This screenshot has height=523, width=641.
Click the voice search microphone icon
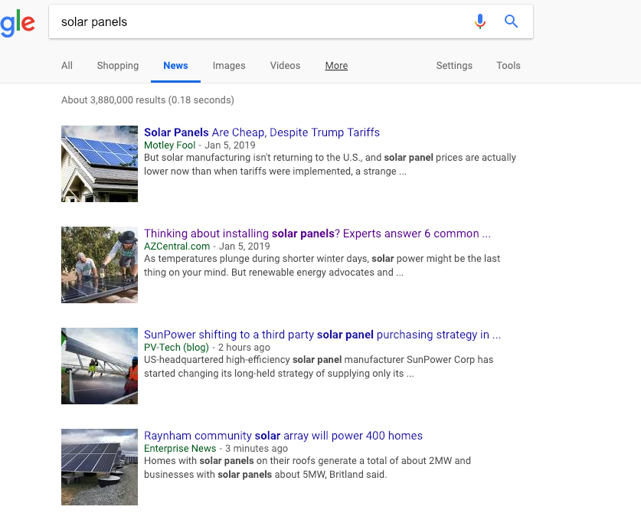coord(480,21)
